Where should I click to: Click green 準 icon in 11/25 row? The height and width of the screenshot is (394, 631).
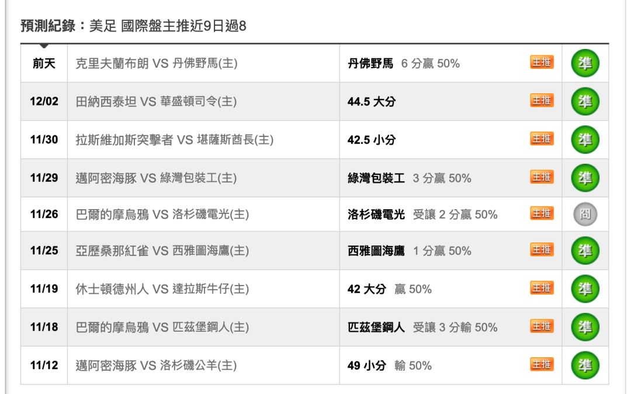585,251
